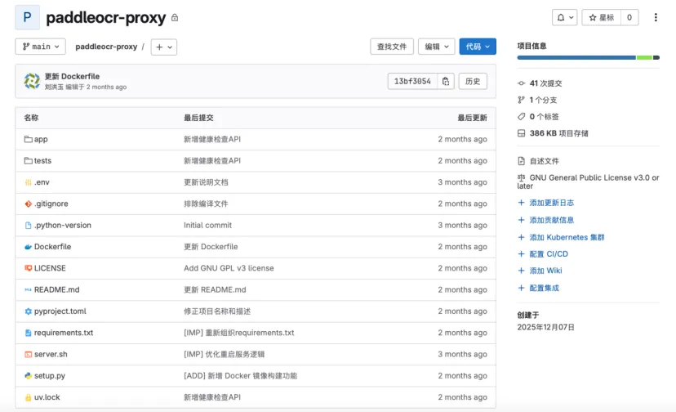Click the 名称 column header
Image resolution: width=676 pixels, height=412 pixels.
(31, 118)
